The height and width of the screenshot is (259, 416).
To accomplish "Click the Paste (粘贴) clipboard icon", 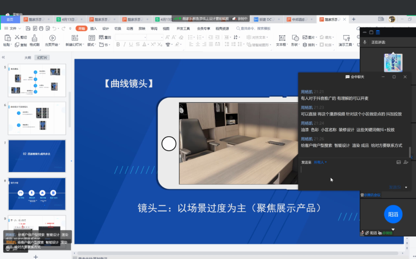I will [x=7, y=38].
